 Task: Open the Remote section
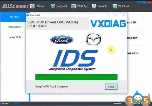coord(103,6)
